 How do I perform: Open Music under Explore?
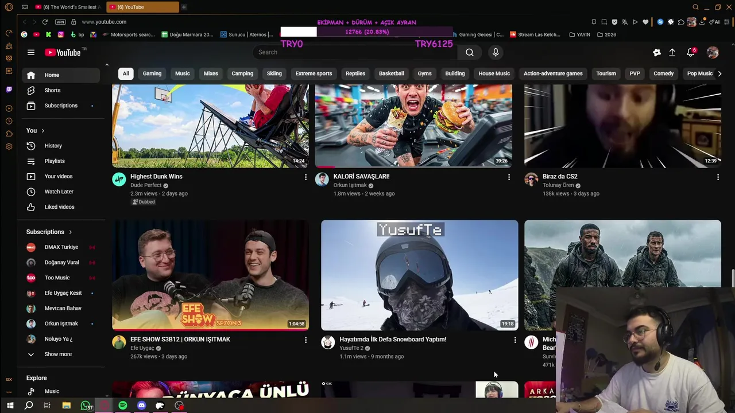click(x=61, y=391)
